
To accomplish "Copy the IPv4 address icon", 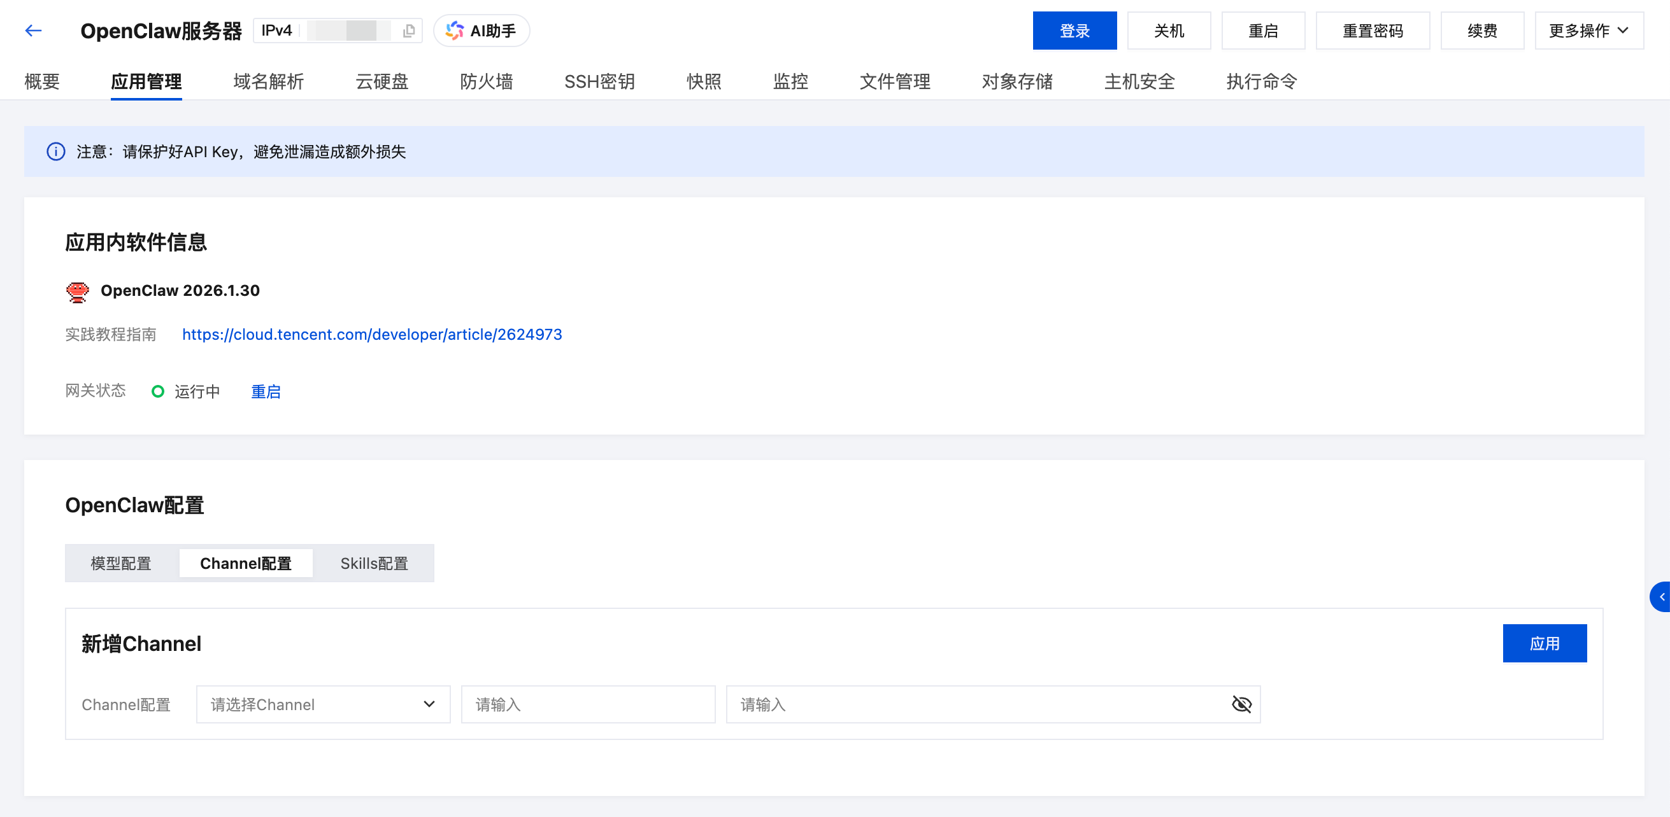I will click(408, 31).
